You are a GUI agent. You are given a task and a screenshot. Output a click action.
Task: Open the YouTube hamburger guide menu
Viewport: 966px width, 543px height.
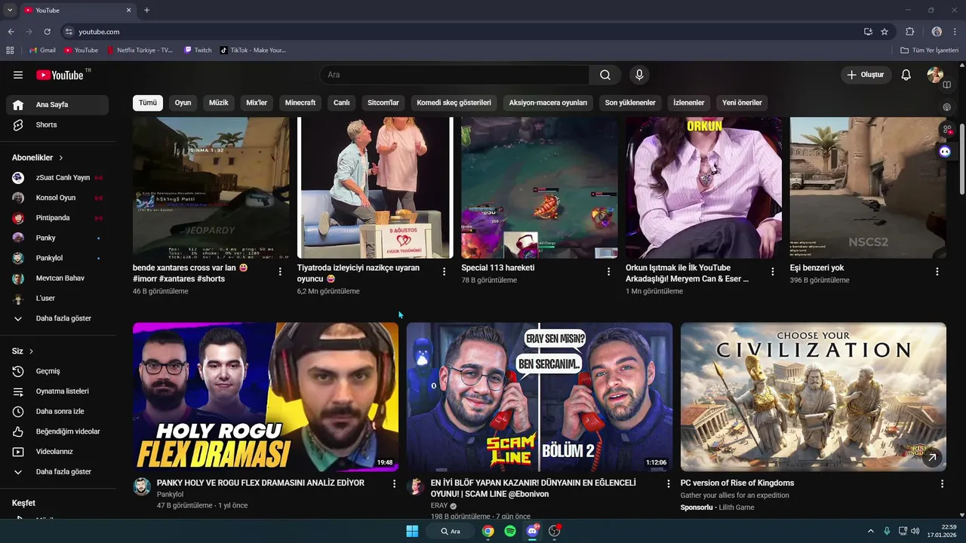coord(18,75)
